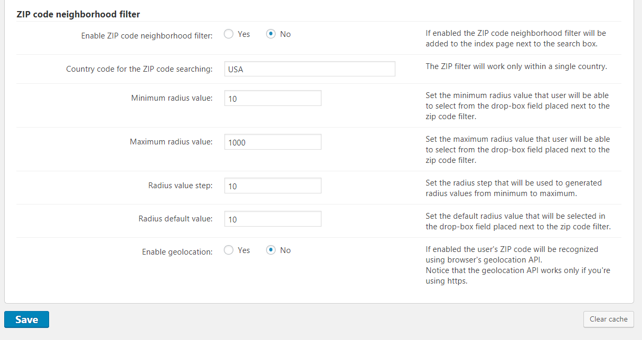Image resolution: width=642 pixels, height=340 pixels.
Task: Click the "Minimum radius value:" label text
Action: [172, 98]
